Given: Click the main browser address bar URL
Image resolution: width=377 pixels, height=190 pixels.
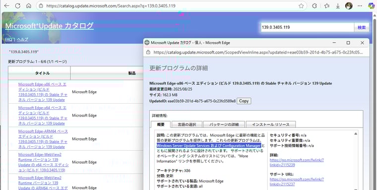Looking at the screenshot, I should (111, 6).
